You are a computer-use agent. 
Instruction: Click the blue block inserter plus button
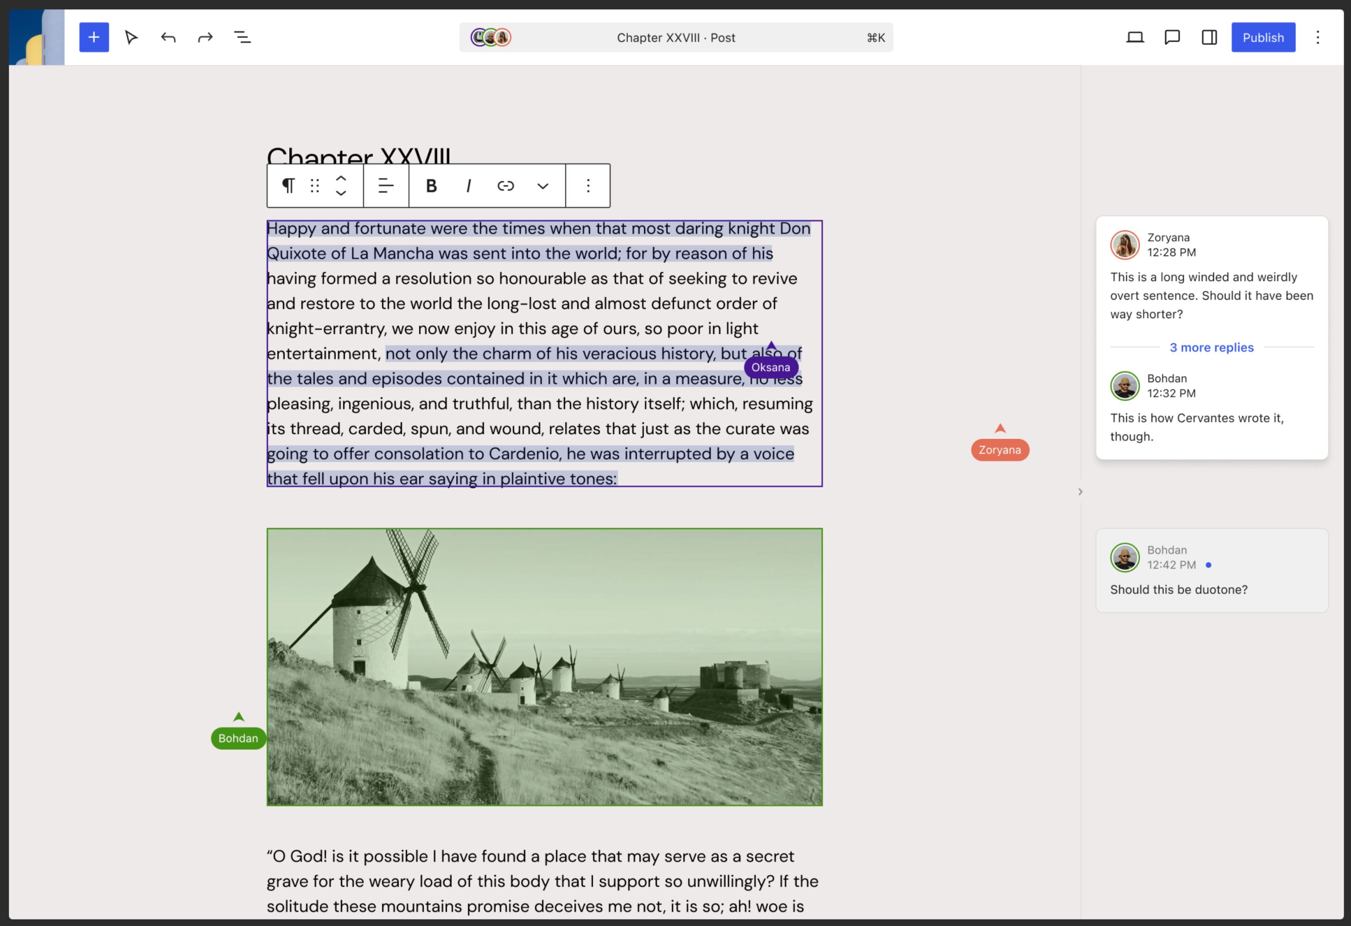(x=93, y=37)
